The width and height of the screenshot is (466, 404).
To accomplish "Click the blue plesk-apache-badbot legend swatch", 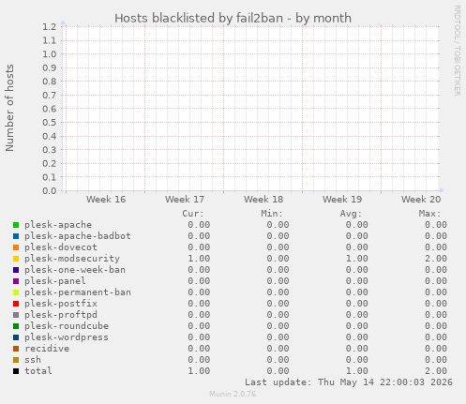I will [16, 236].
